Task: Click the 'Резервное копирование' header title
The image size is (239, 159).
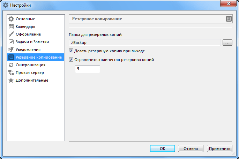Action: click(97, 19)
